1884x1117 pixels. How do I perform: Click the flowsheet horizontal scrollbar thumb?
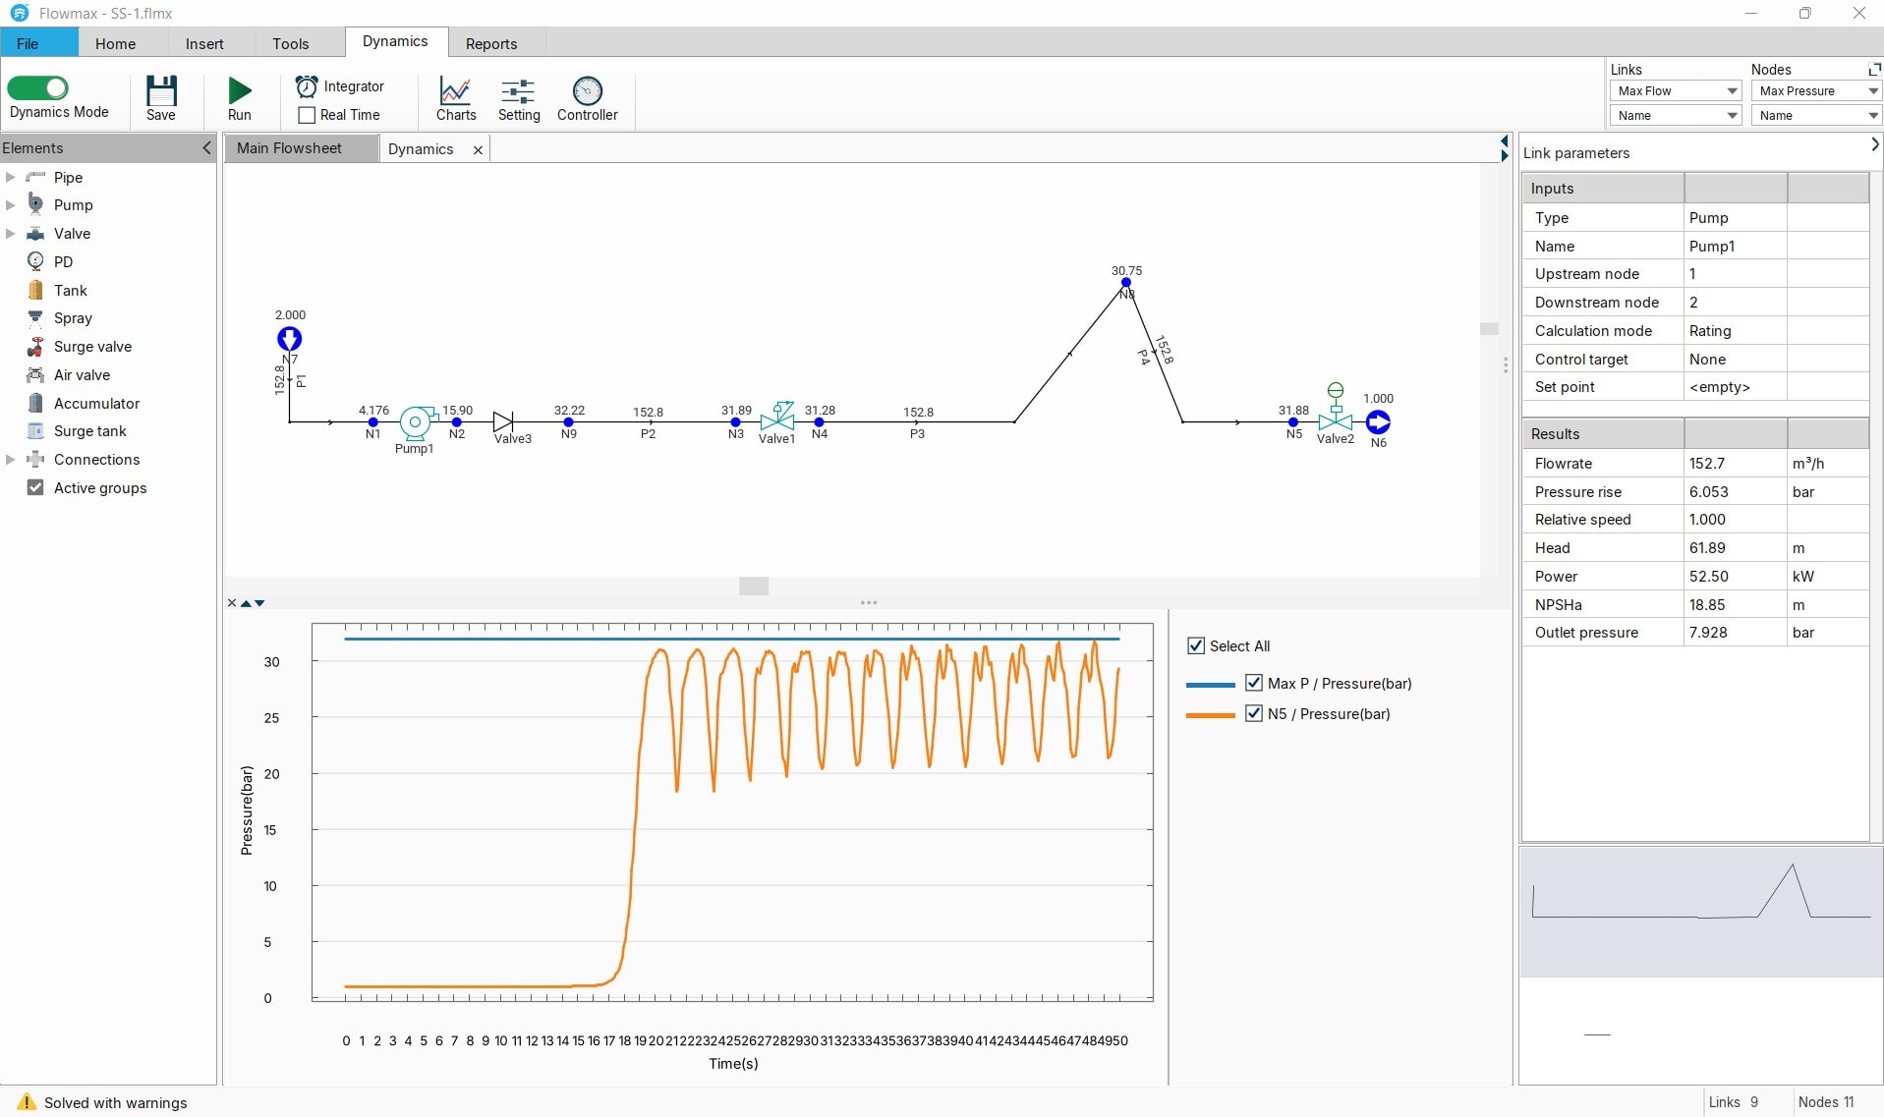(x=754, y=586)
